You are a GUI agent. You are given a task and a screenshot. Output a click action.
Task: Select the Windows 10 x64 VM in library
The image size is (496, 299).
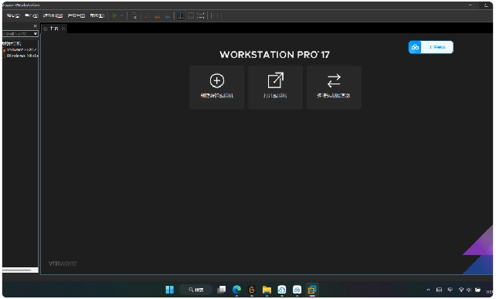pyautogui.click(x=22, y=56)
